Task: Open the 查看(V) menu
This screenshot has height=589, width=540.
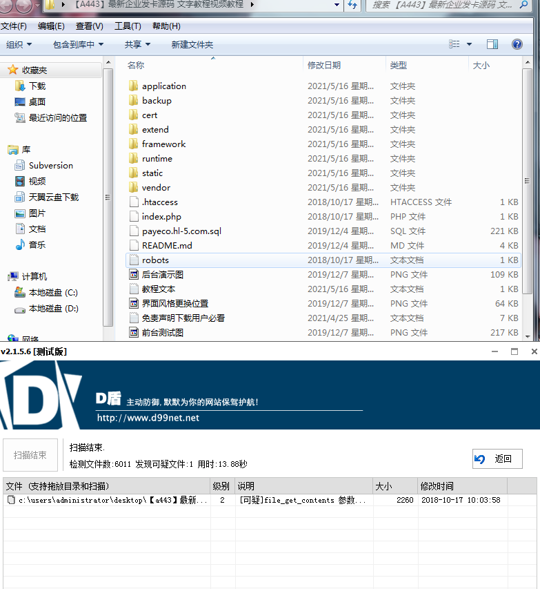Action: pos(90,26)
